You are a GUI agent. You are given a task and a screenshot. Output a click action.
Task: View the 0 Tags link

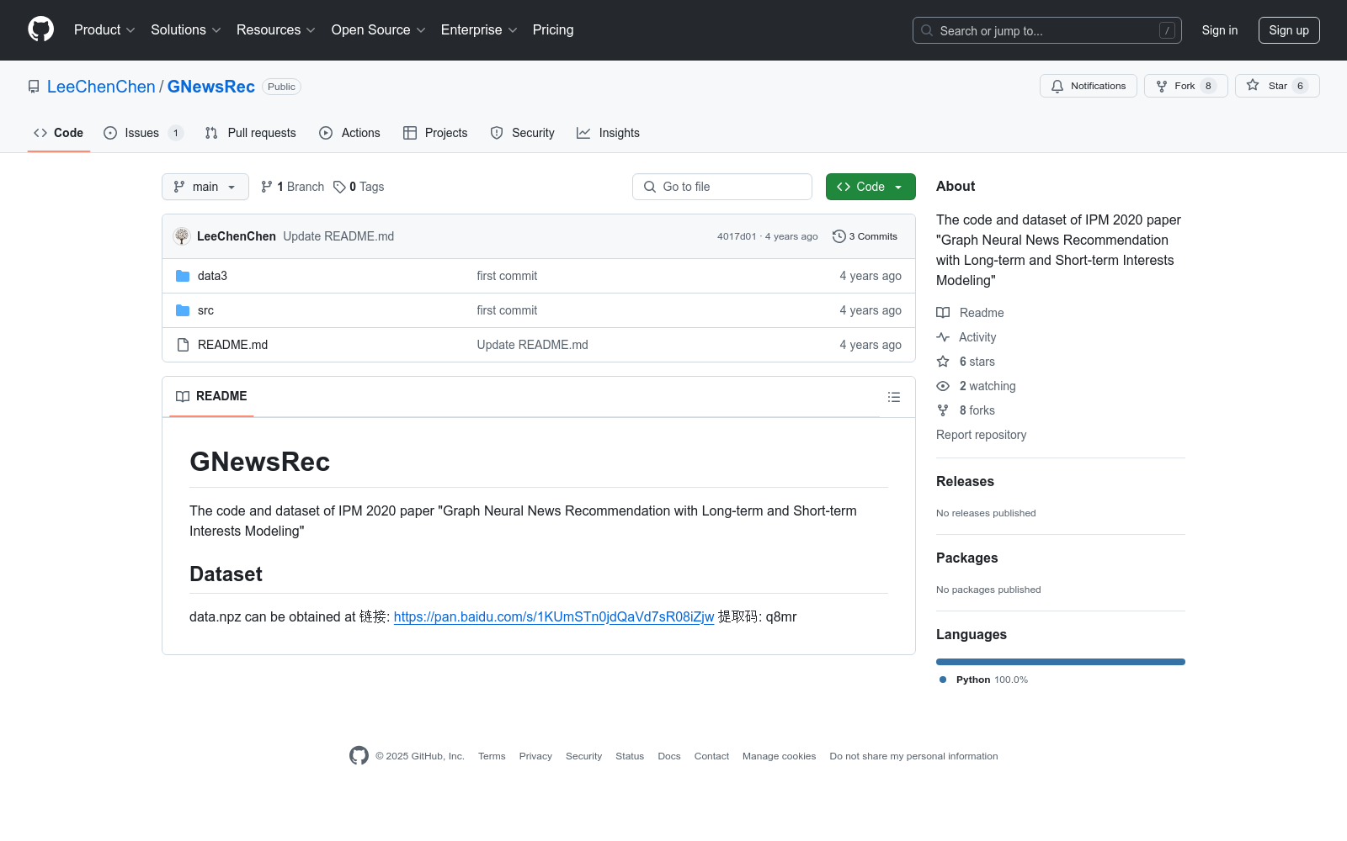[x=359, y=187]
